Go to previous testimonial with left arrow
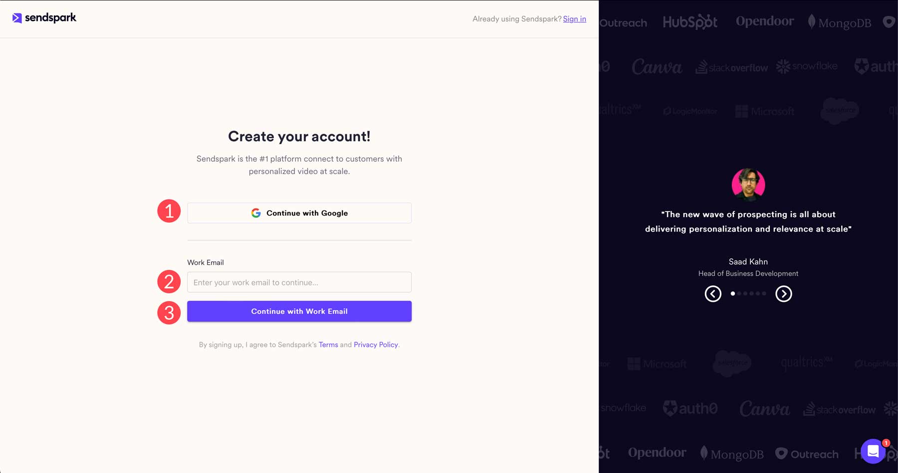The height and width of the screenshot is (473, 898). [x=713, y=293]
